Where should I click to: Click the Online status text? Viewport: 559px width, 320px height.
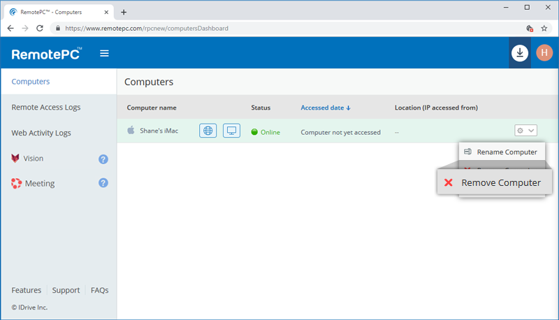(270, 132)
